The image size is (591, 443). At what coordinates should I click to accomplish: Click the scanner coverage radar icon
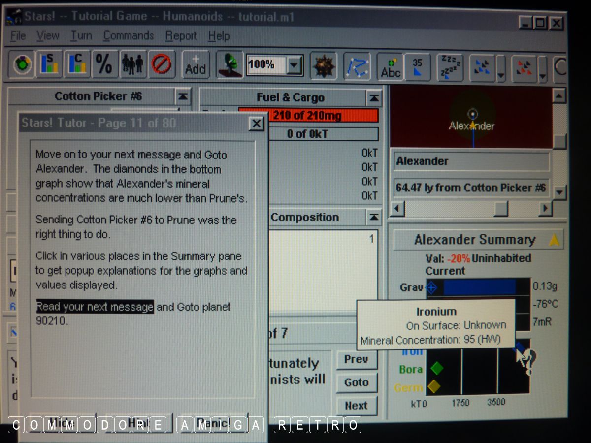pos(230,65)
